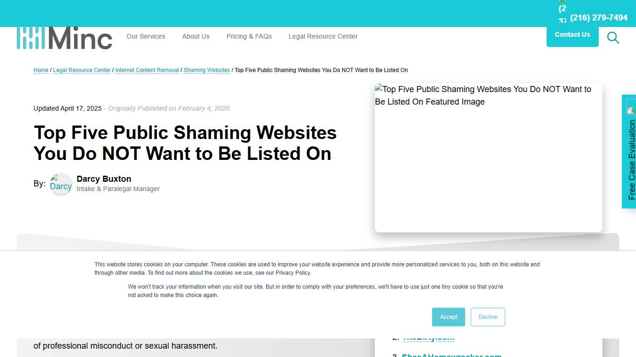Open the Pricing & FAQs menu

[249, 36]
